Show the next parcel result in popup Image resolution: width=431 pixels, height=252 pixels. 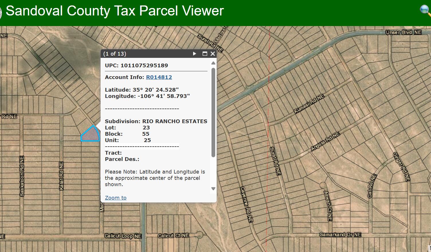click(195, 54)
